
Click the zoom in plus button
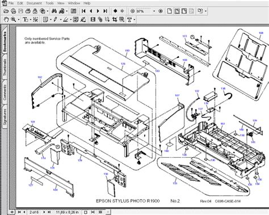coord(161,11)
